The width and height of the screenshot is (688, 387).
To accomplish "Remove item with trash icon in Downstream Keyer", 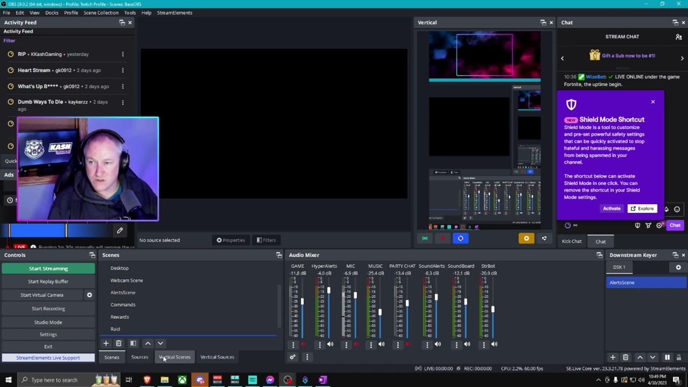I will click(625, 357).
